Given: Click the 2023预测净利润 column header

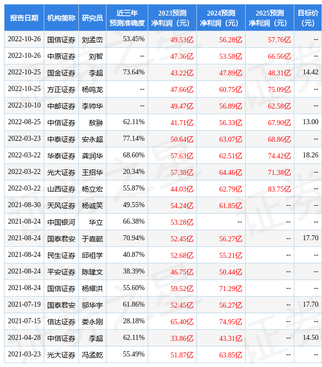Looking at the screenshot, I should pos(172,18).
